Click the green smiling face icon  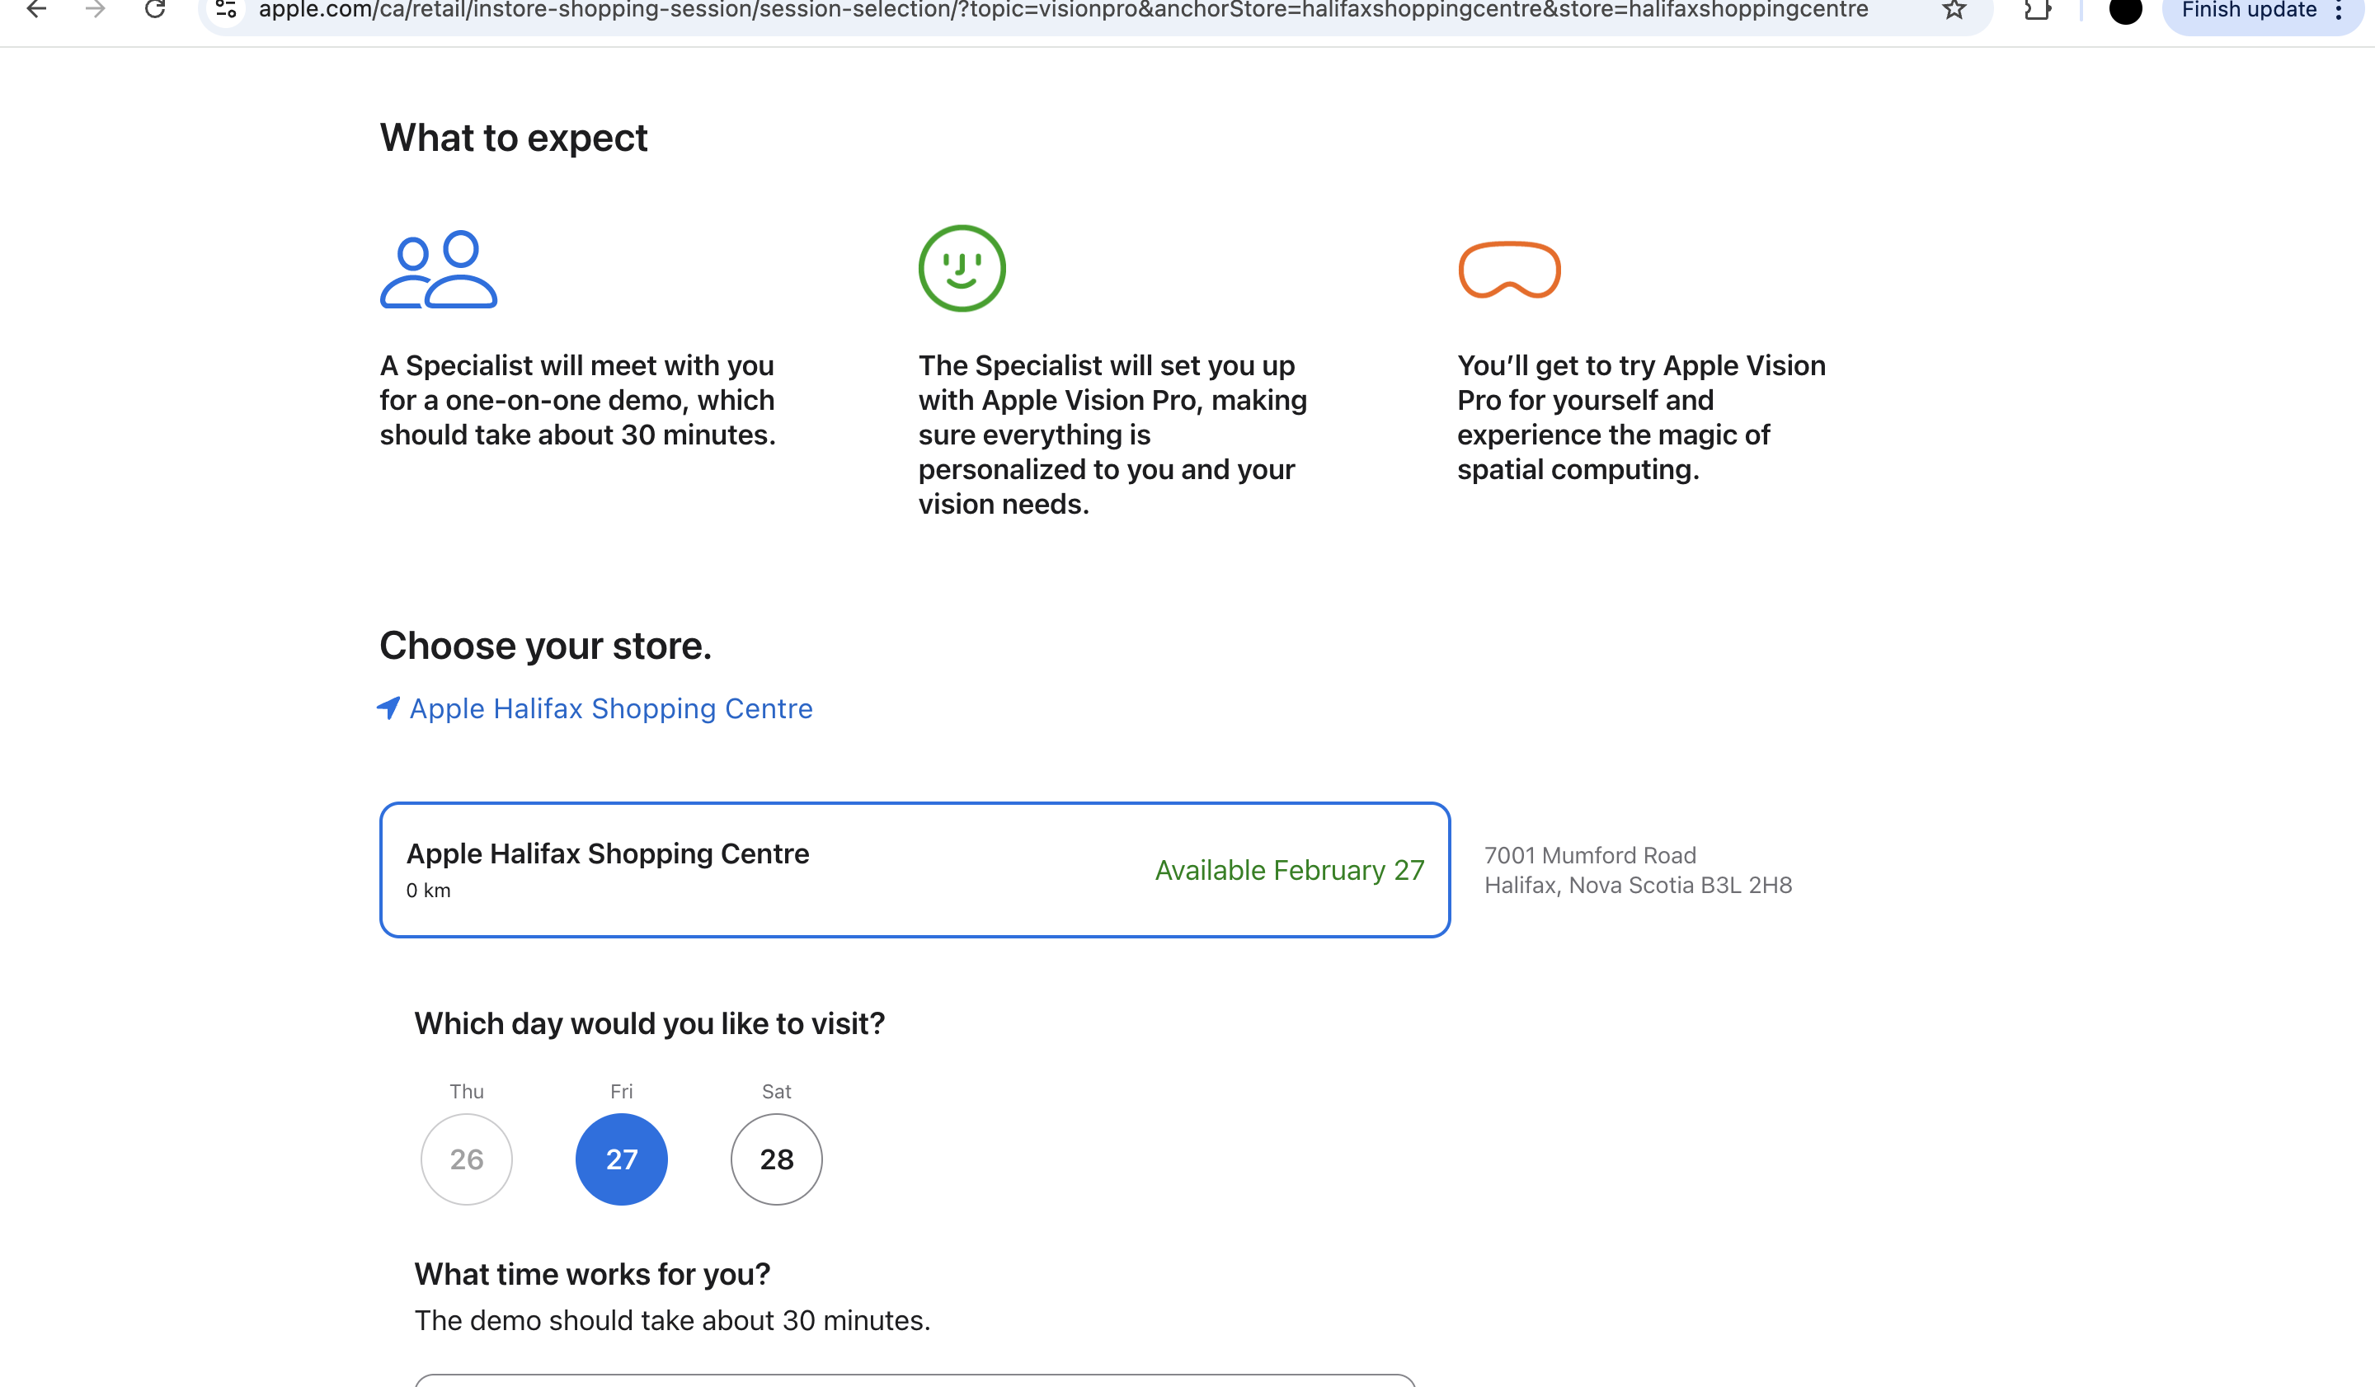(962, 269)
